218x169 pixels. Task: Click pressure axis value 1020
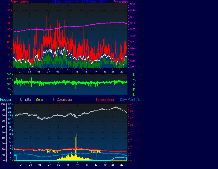[x=133, y=11]
